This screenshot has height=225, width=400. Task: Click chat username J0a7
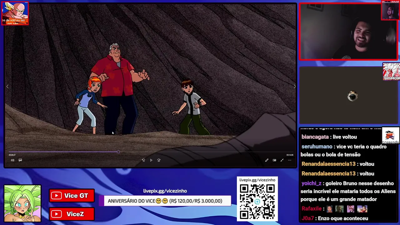(x=307, y=218)
